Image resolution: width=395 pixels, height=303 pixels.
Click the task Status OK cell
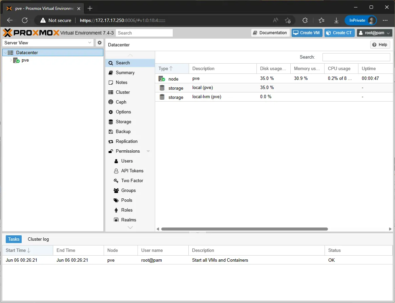(x=358, y=260)
